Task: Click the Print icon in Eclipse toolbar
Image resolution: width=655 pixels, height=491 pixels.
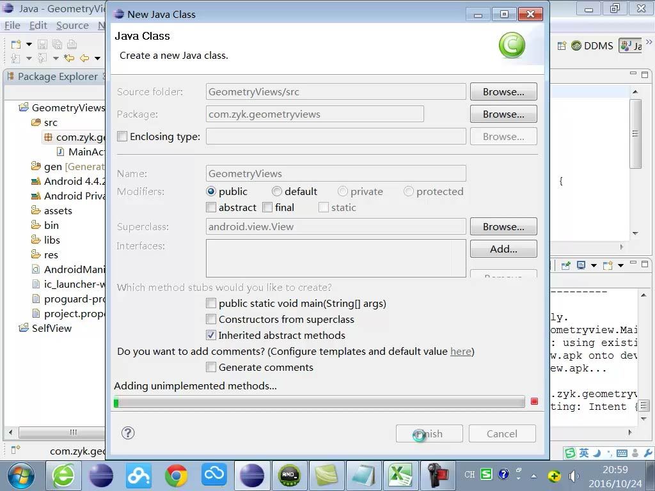Action: (x=72, y=44)
